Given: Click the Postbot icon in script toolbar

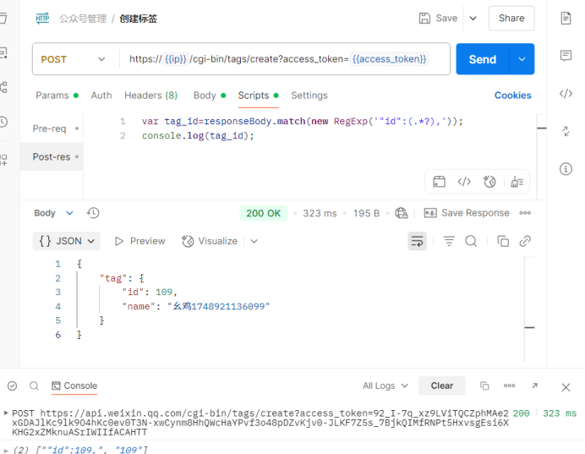Looking at the screenshot, I should tap(489, 182).
